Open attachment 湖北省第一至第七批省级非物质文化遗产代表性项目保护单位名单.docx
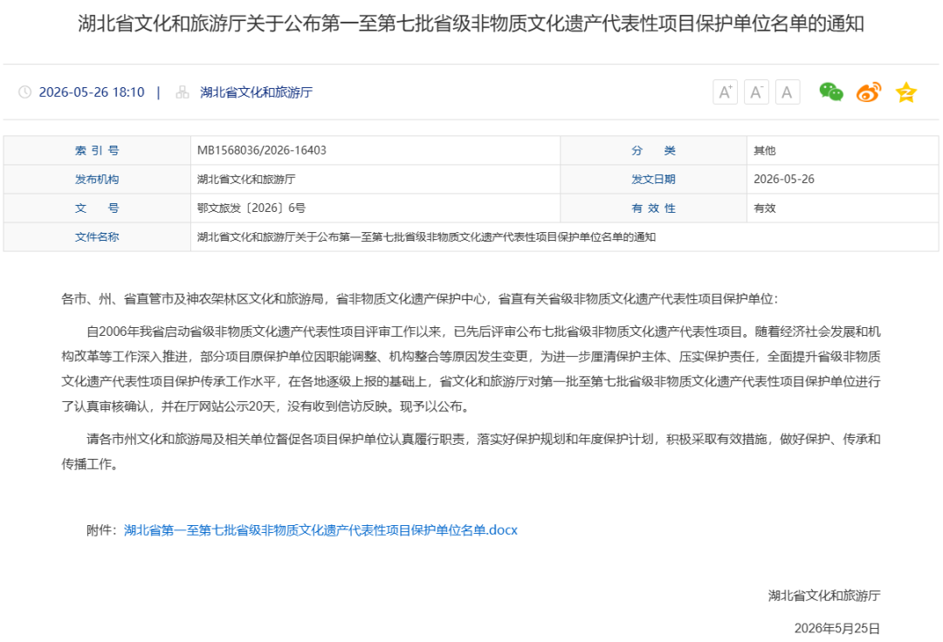 coord(320,529)
